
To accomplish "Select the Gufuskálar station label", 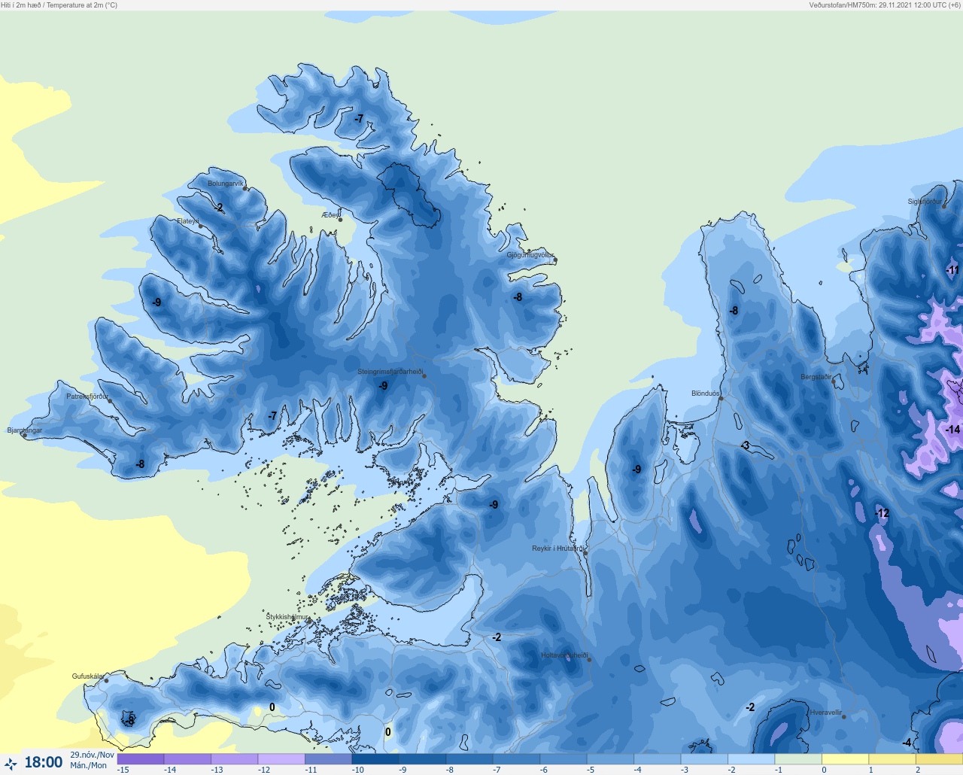I will [87, 676].
